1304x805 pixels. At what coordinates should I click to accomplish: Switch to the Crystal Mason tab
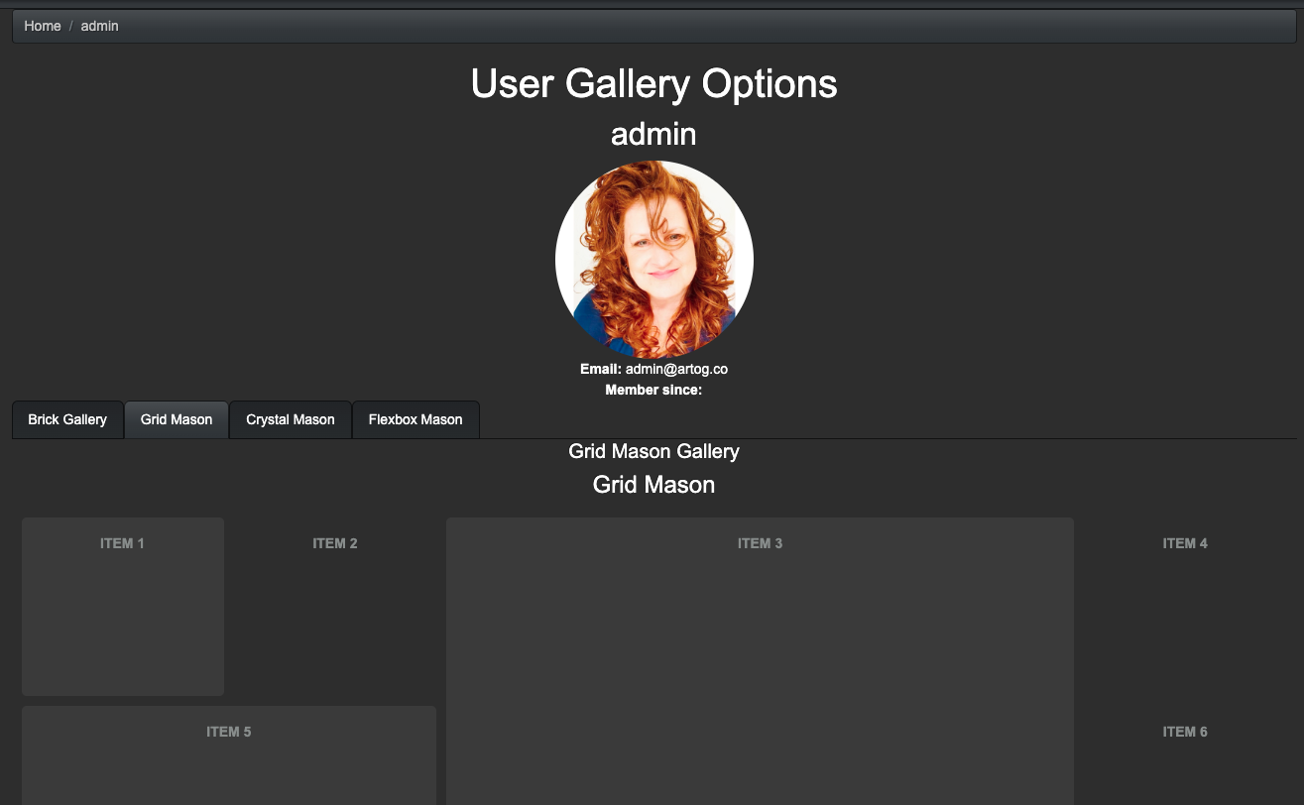(291, 419)
